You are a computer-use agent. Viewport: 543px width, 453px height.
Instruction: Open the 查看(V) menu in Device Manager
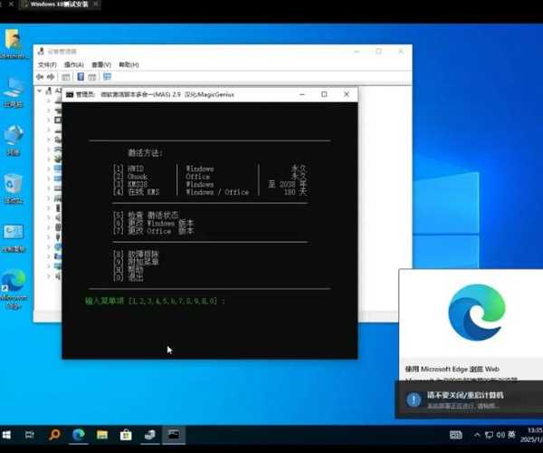(x=101, y=65)
